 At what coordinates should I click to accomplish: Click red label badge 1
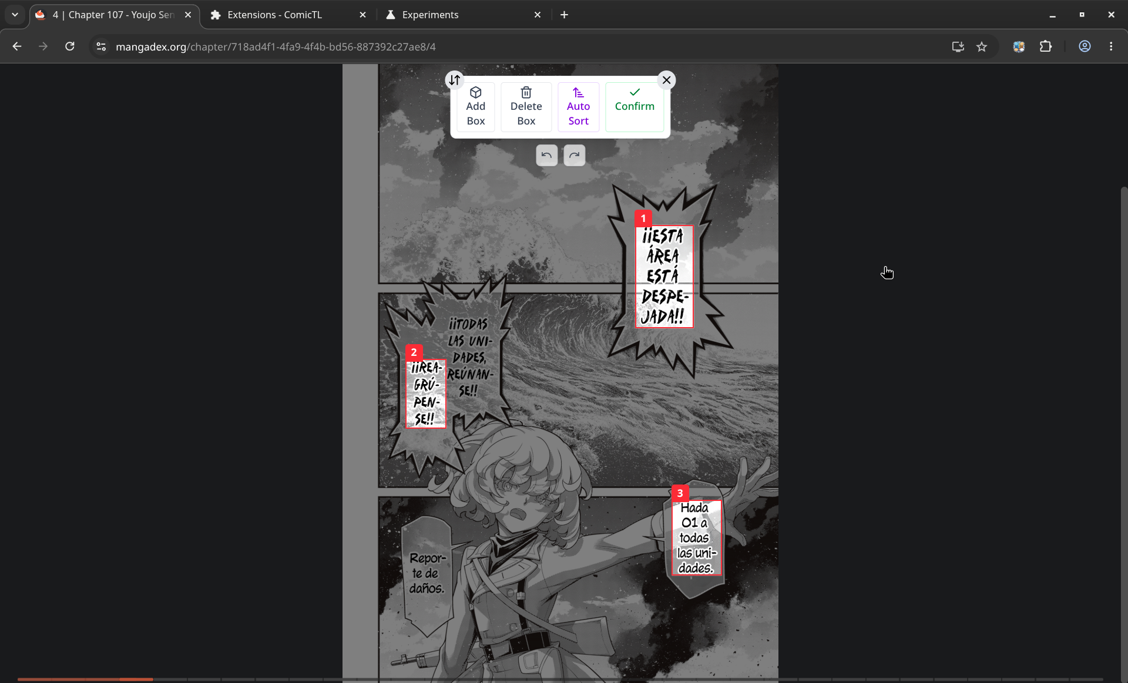pos(643,218)
